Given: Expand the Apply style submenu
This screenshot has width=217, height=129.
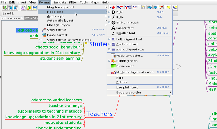Looking at the screenshot, I should tap(73, 16).
